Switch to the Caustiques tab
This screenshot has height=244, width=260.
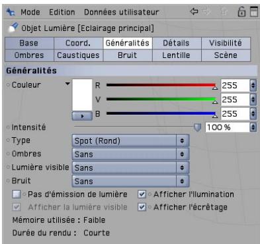click(x=78, y=55)
